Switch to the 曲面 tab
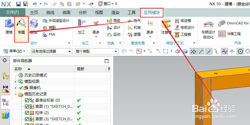 [x=67, y=12]
